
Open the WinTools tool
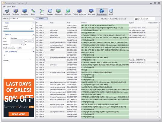click(x=16, y=12)
